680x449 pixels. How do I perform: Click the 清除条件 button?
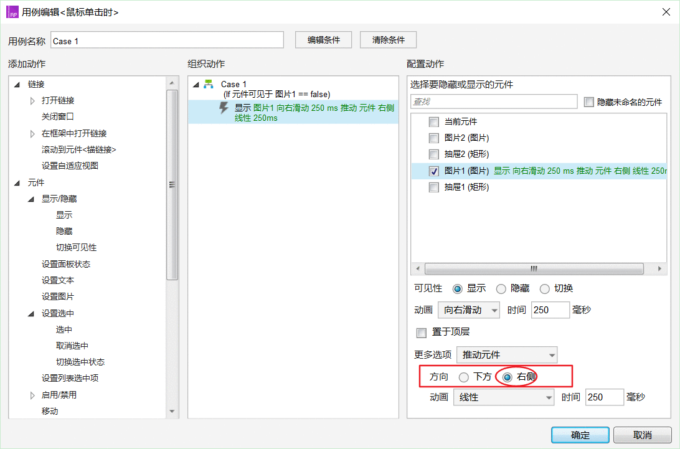pos(388,40)
